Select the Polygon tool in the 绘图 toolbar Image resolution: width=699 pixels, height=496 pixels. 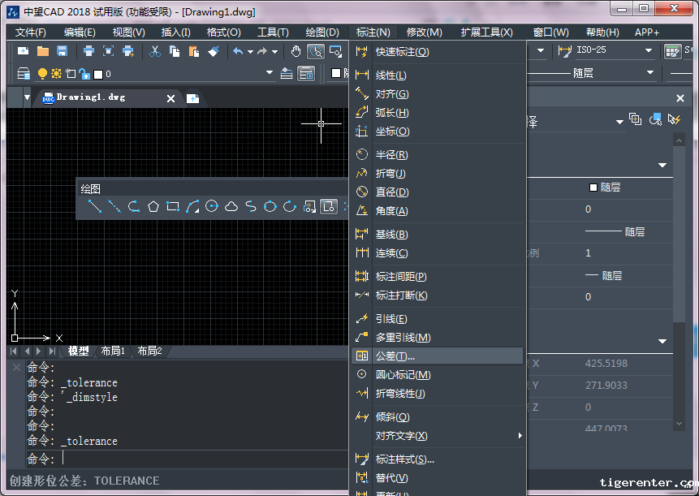coord(153,206)
